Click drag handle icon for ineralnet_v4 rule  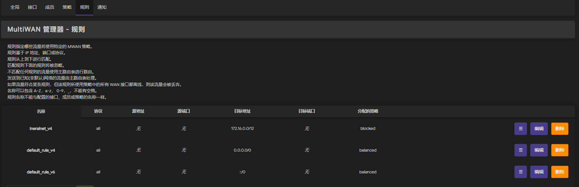click(521, 129)
